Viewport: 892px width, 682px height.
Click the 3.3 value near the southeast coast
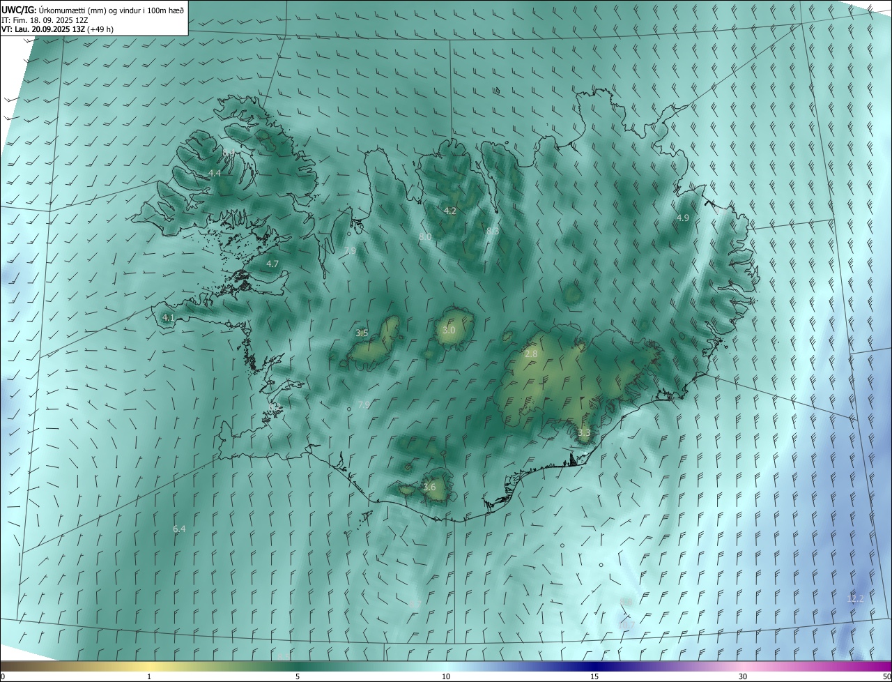coord(584,432)
